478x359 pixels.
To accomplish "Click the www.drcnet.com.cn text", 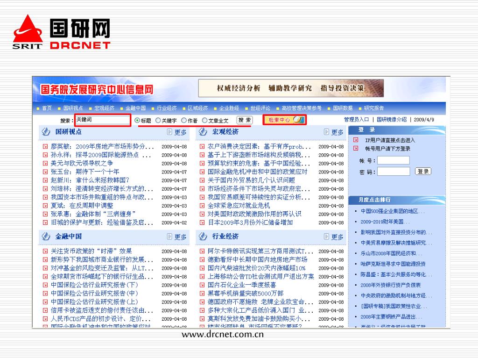I will [223, 335].
